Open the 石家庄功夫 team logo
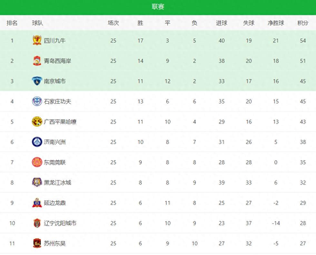 pyautogui.click(x=37, y=101)
